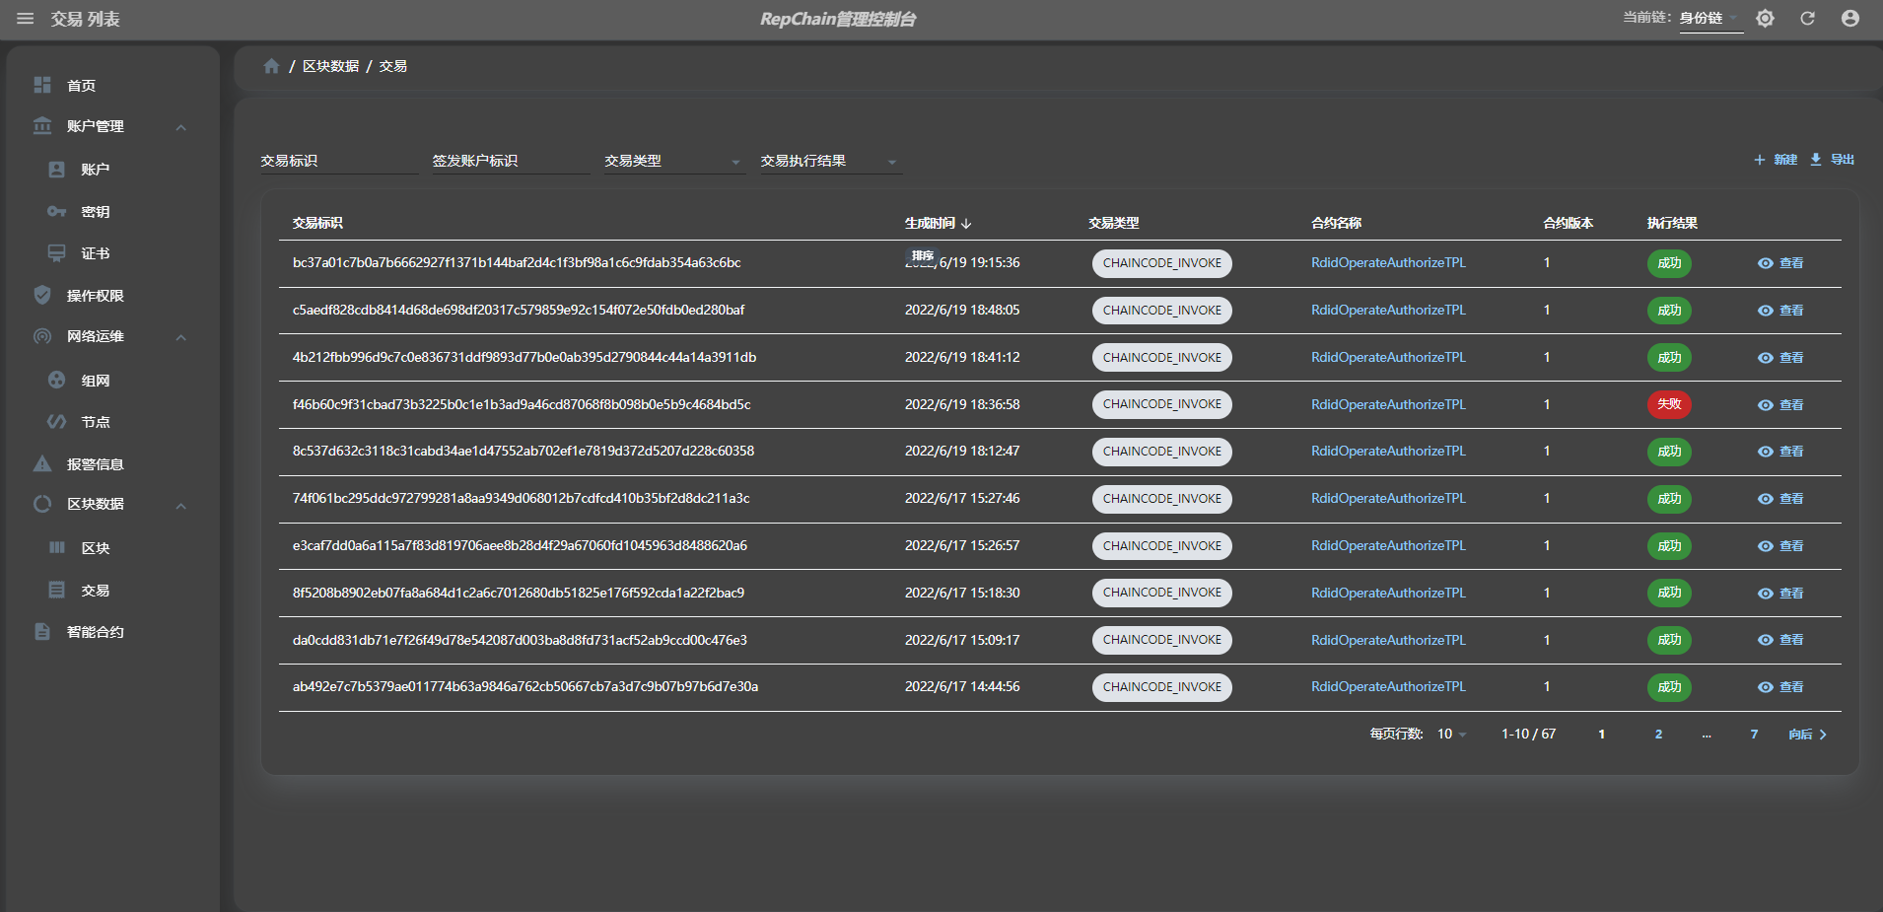1883x912 pixels.
Task: Open the hamburger menu icon
Action: point(26,19)
